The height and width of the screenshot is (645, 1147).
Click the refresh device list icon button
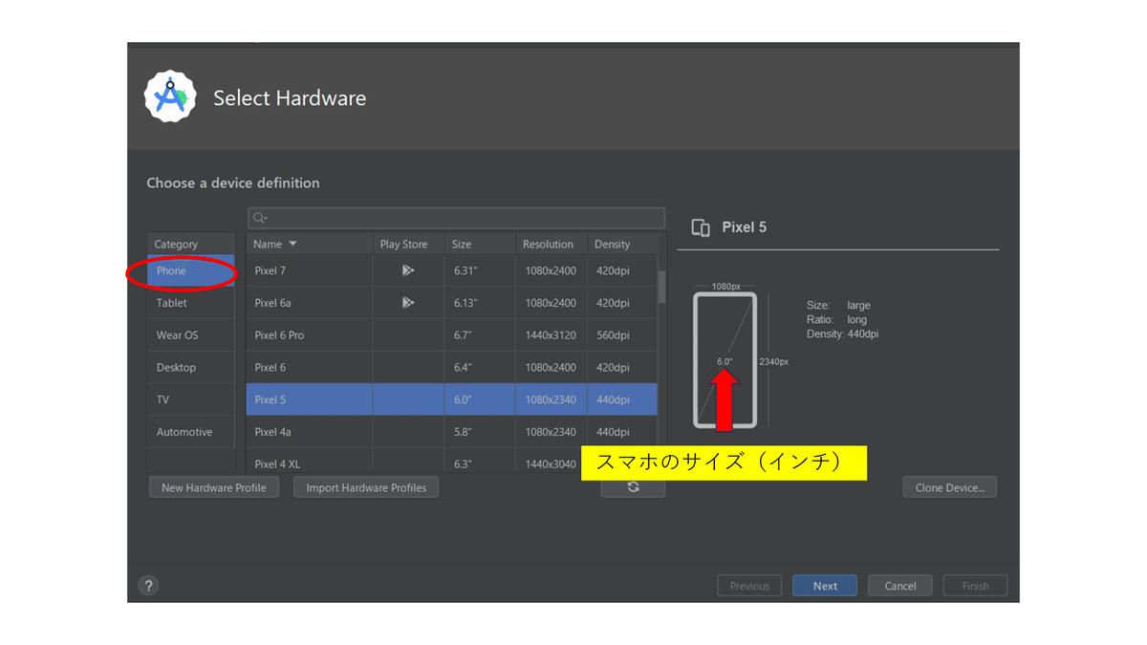pyautogui.click(x=633, y=487)
